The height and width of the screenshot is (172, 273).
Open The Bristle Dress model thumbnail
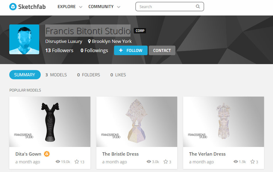137,122
